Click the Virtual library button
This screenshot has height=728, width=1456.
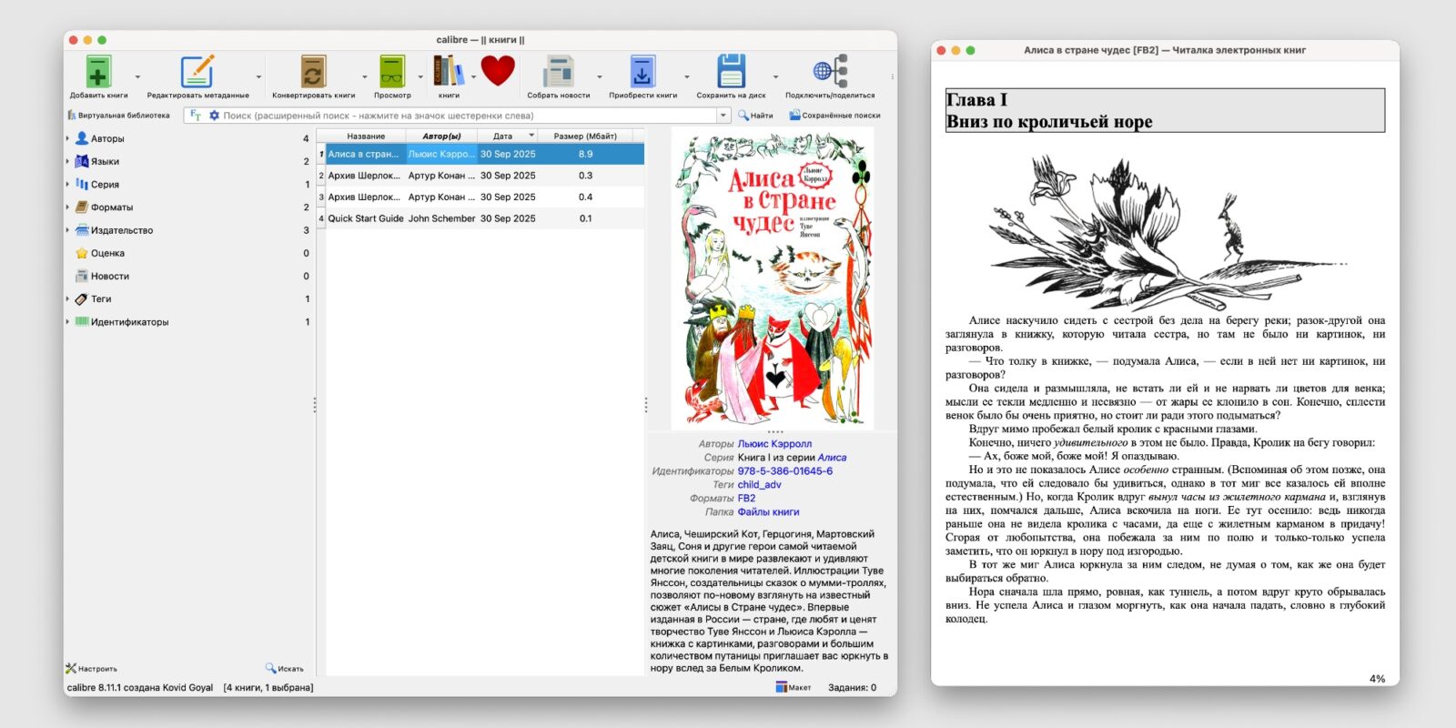coord(118,116)
